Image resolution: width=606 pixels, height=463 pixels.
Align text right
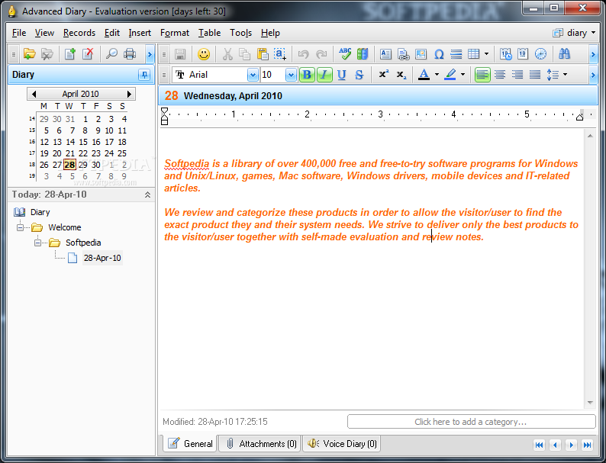click(517, 75)
